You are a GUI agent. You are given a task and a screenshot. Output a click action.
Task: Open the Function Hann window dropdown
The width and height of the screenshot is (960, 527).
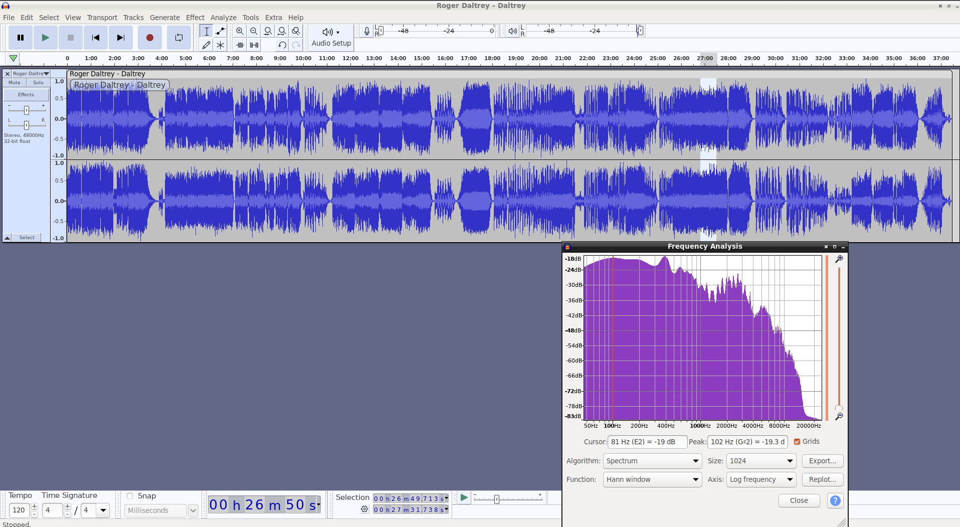coord(652,479)
